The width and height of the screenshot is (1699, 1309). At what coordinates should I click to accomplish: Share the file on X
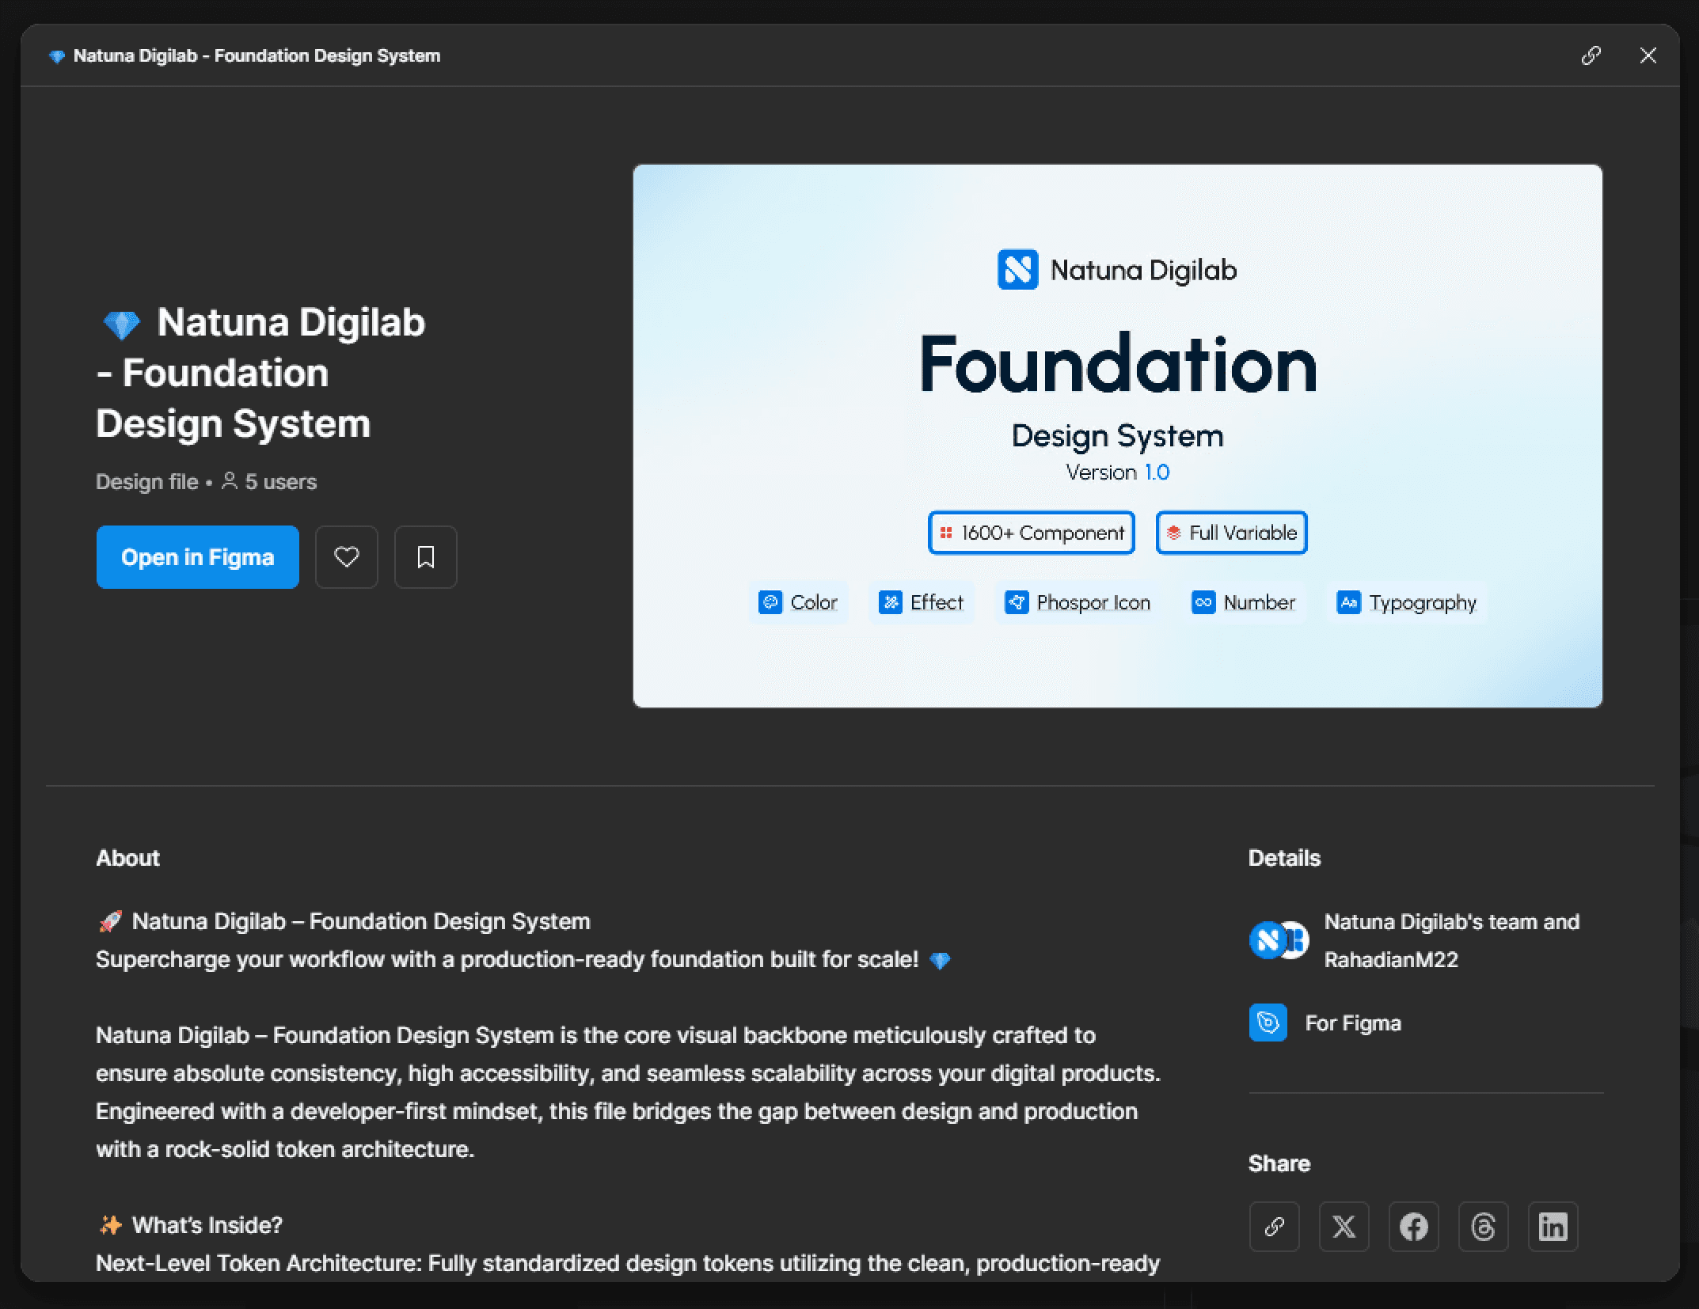tap(1344, 1227)
